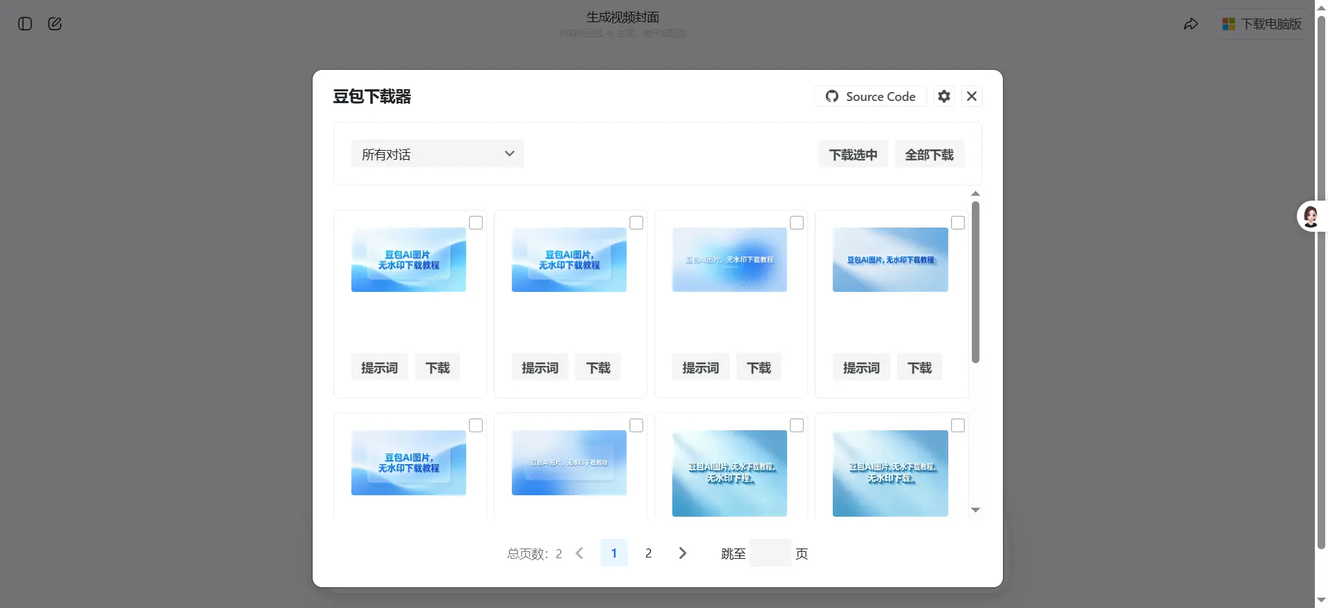Check second image card checkbox in top row

coord(636,223)
